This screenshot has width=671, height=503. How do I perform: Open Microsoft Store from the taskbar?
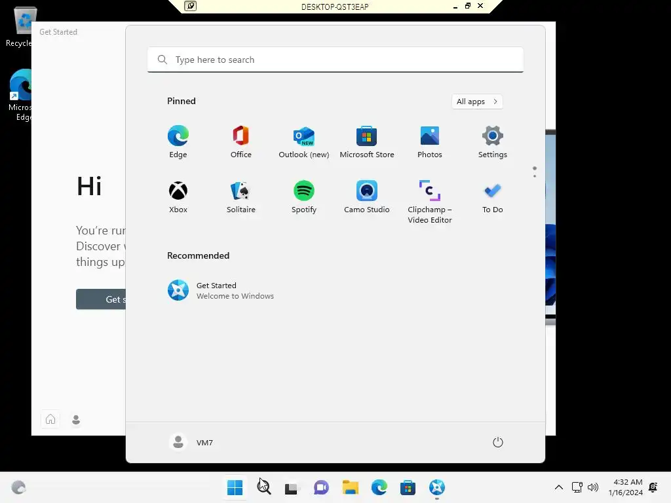click(408, 487)
